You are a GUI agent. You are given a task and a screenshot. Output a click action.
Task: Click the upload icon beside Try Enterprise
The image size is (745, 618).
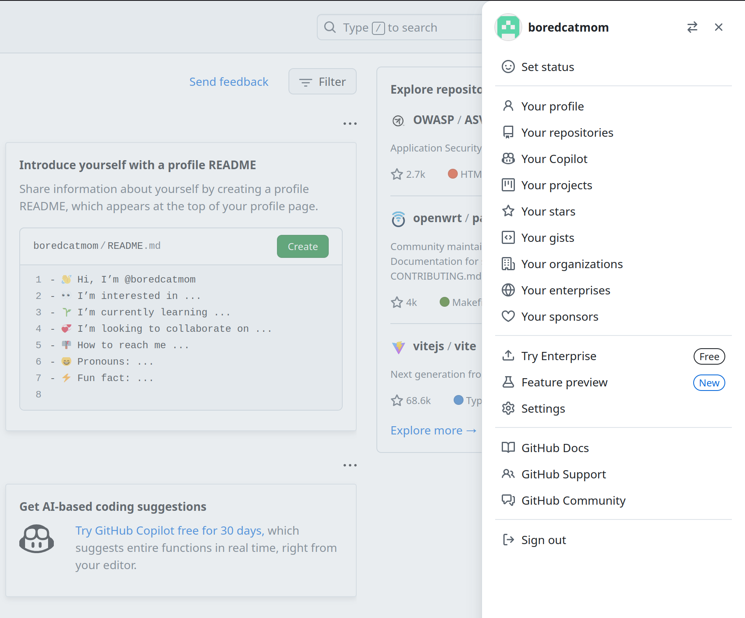pos(508,356)
